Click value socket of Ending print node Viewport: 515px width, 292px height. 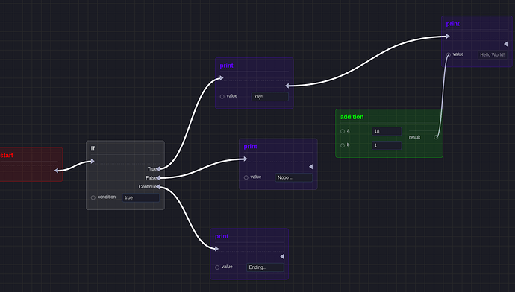tap(217, 267)
